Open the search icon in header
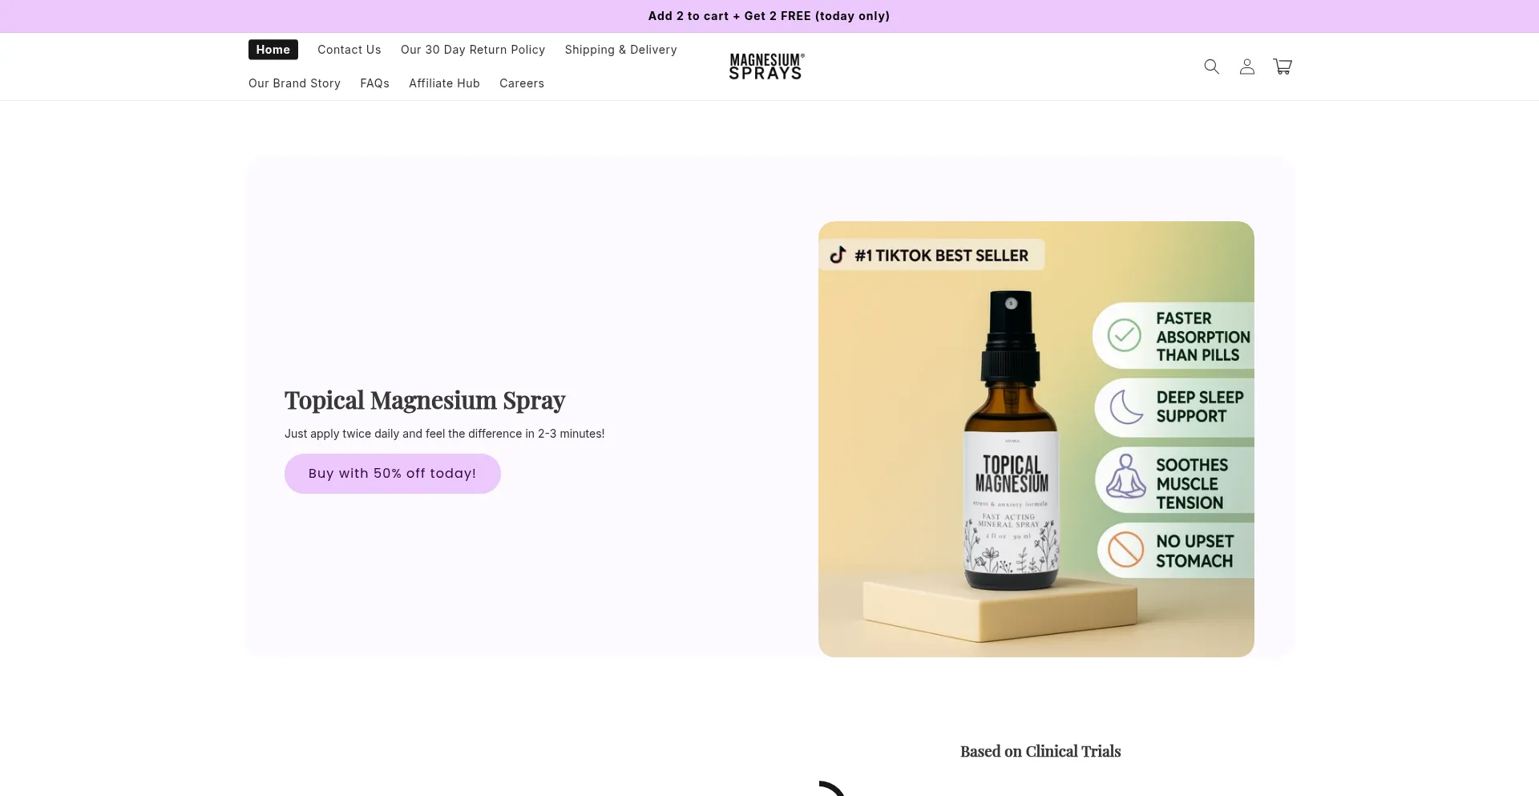The height and width of the screenshot is (796, 1539). [x=1211, y=67]
